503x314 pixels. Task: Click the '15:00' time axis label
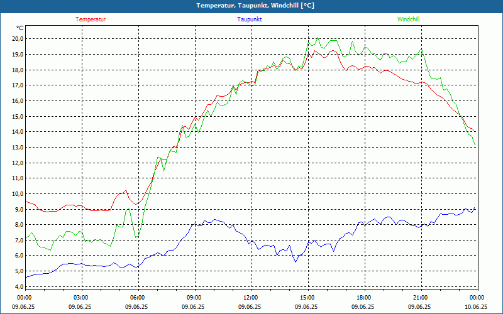tap(308, 298)
